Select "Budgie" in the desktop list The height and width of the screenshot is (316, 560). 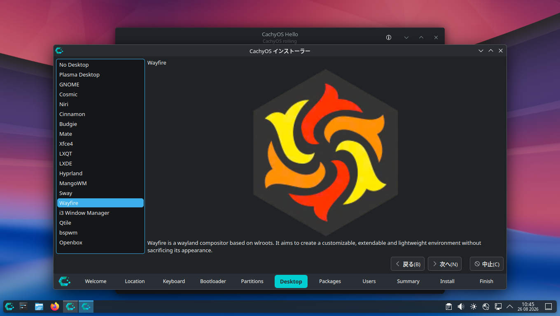(x=100, y=124)
